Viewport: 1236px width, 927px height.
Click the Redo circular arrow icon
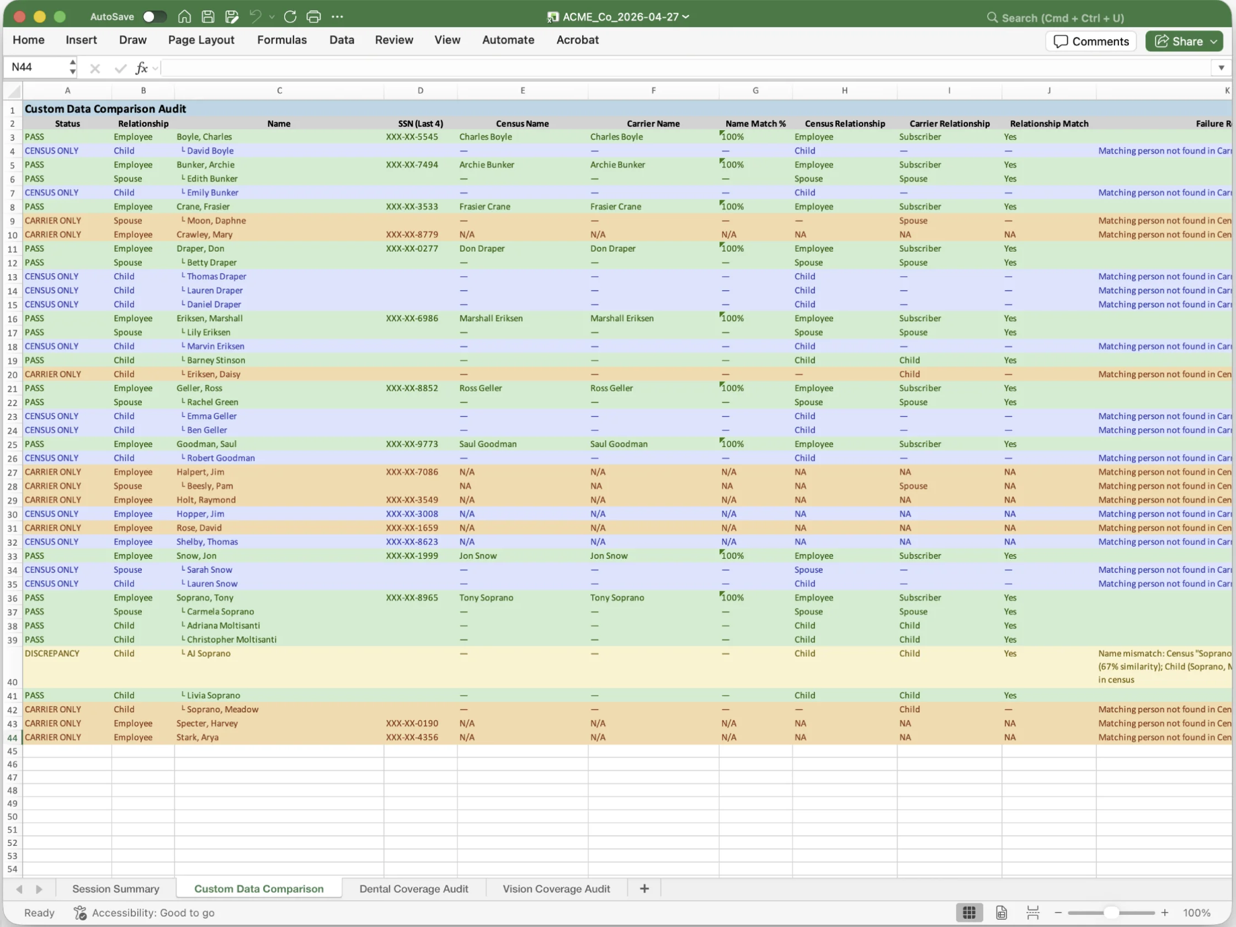click(x=290, y=17)
